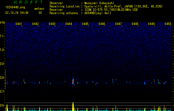Click the 0445 time marker
The height and width of the screenshot is (111, 174).
pyautogui.click(x=85, y=24)
